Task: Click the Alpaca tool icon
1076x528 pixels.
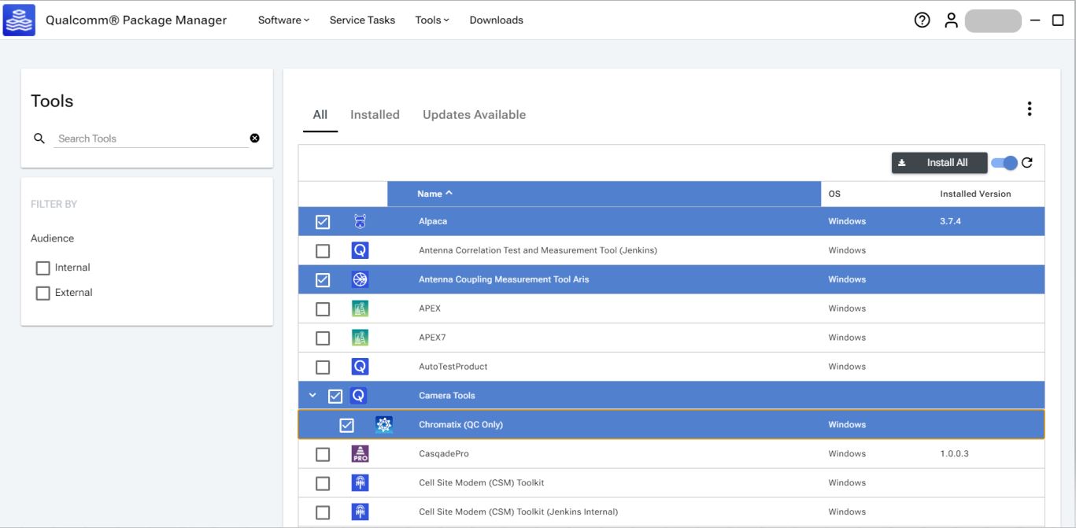Action: pos(360,222)
